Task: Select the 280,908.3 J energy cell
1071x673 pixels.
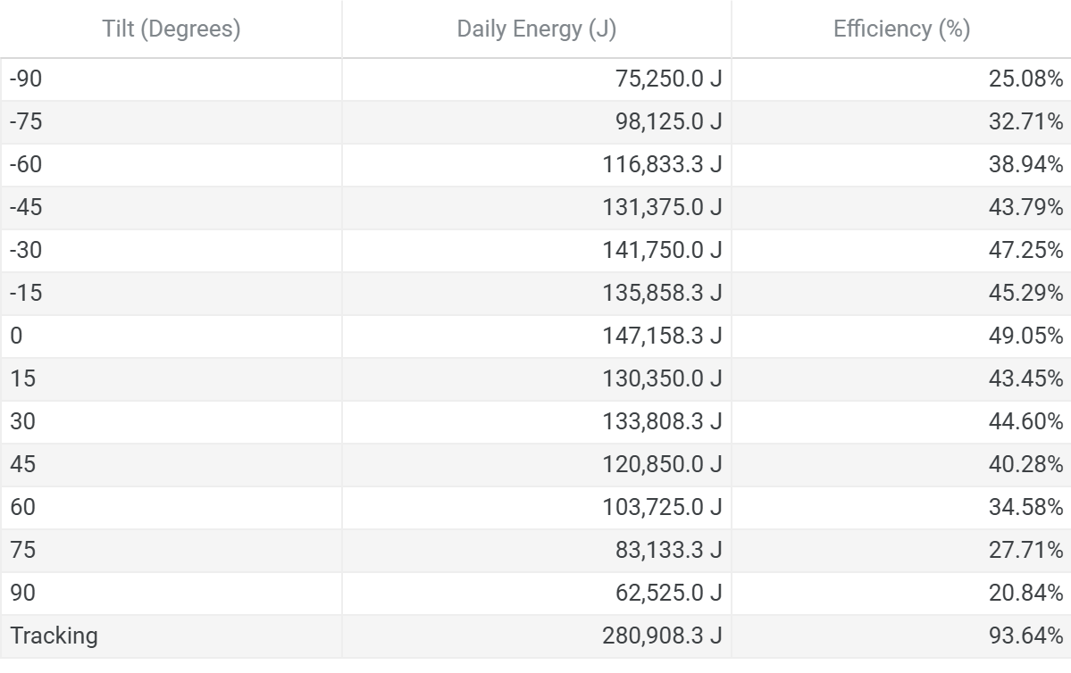Action: click(536, 636)
